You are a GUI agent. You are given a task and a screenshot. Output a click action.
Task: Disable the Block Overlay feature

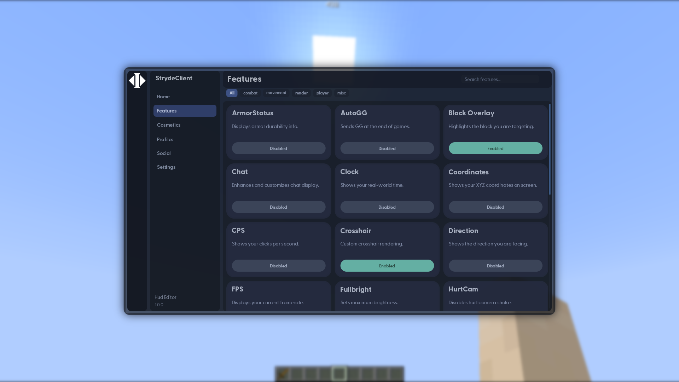tap(495, 148)
